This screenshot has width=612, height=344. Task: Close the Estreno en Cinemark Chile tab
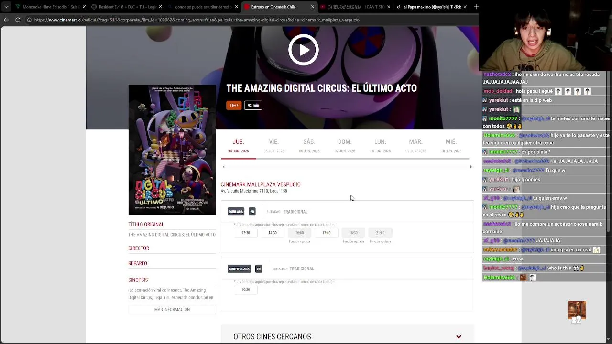pos(313,7)
